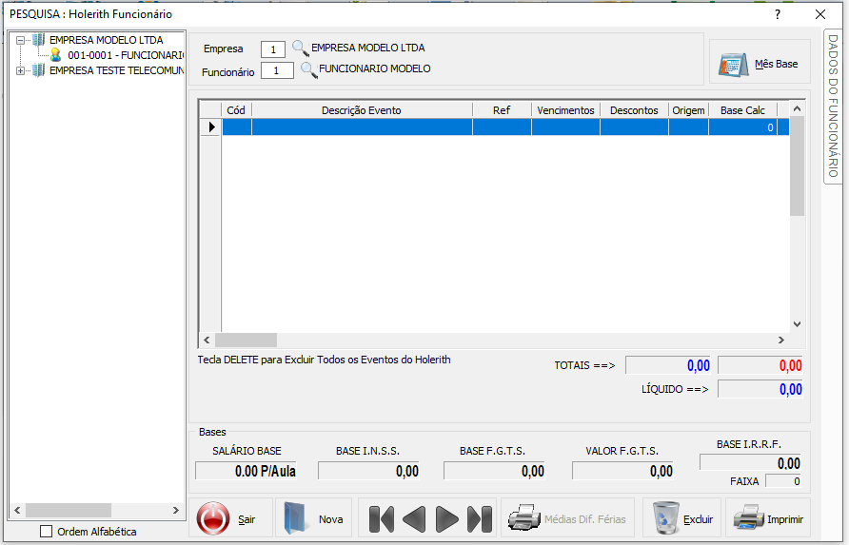
Task: Click the Funcionário code input field
Action: (x=277, y=70)
